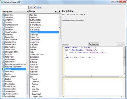Select the Copy Graph item
This screenshot has height=99, width=127.
[x=44, y=94]
